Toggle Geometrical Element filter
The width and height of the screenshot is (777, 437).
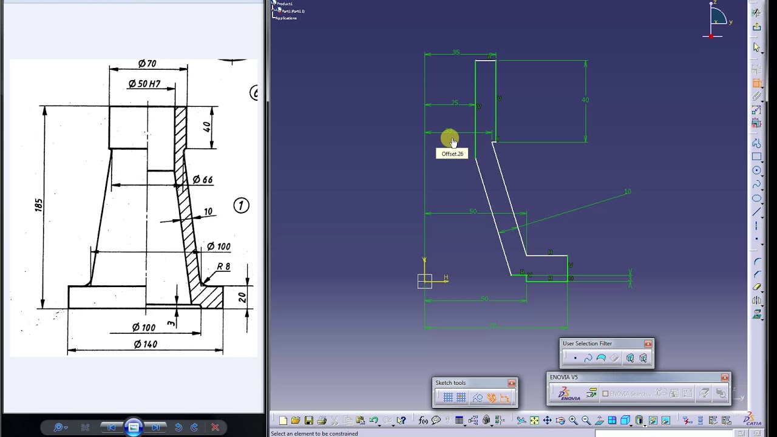click(643, 358)
